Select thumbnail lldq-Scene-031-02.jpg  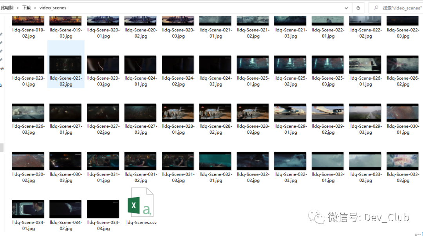coord(140,161)
